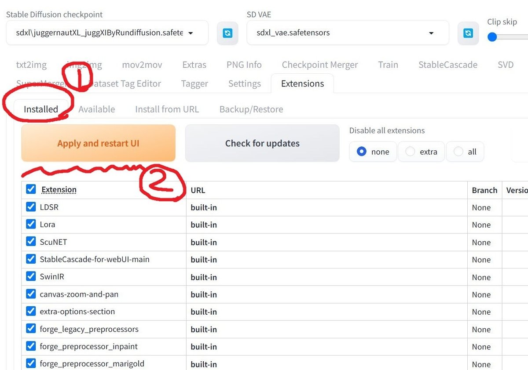Image resolution: width=528 pixels, height=370 pixels.
Task: Click Check for updates
Action: point(262,143)
